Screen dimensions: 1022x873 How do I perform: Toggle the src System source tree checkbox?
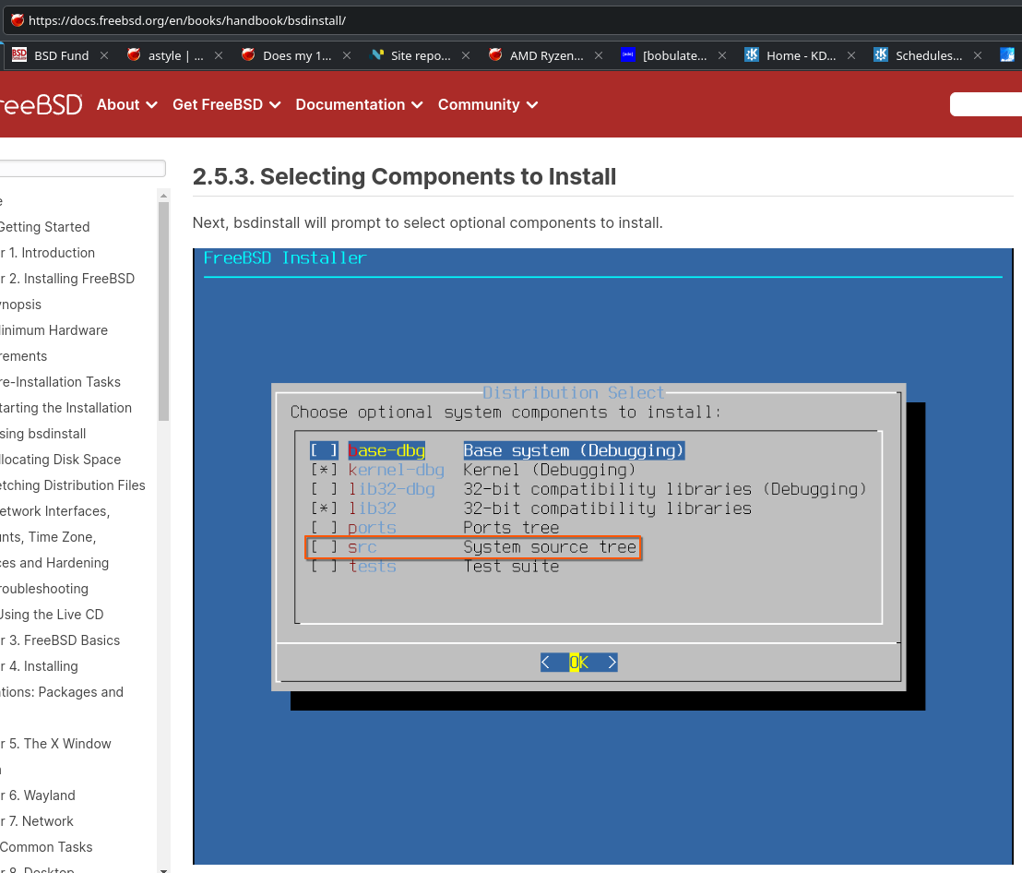point(324,547)
